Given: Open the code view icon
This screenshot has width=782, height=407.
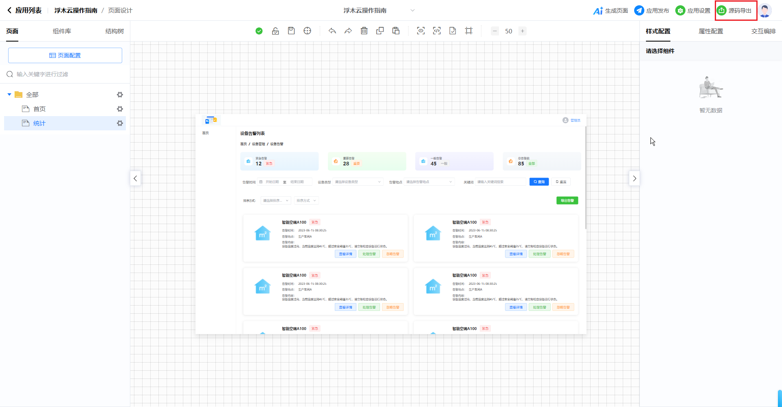Looking at the screenshot, I should [437, 31].
